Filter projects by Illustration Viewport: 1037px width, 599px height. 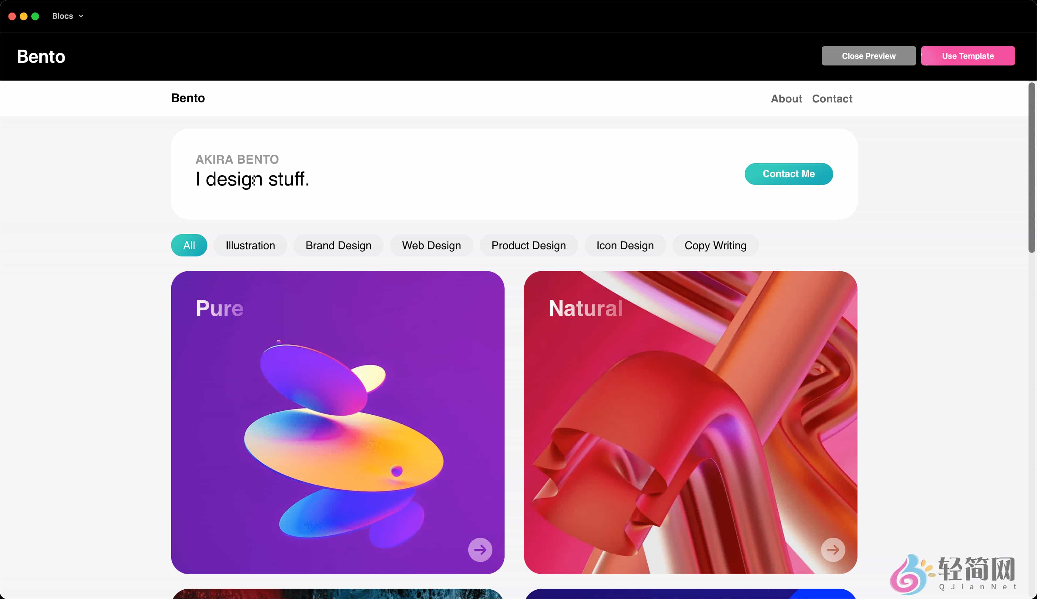[x=250, y=245]
